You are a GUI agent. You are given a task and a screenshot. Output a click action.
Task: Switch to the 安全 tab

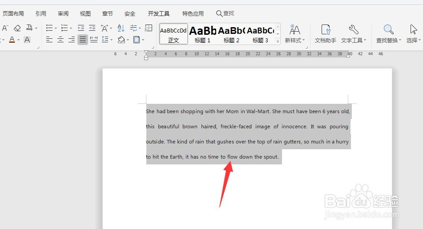coord(130,13)
